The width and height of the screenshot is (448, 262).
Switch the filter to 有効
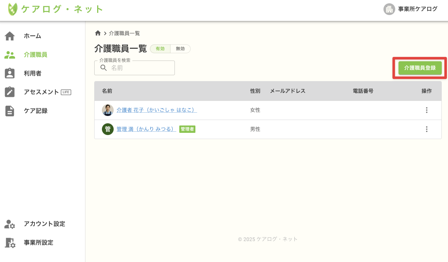160,49
